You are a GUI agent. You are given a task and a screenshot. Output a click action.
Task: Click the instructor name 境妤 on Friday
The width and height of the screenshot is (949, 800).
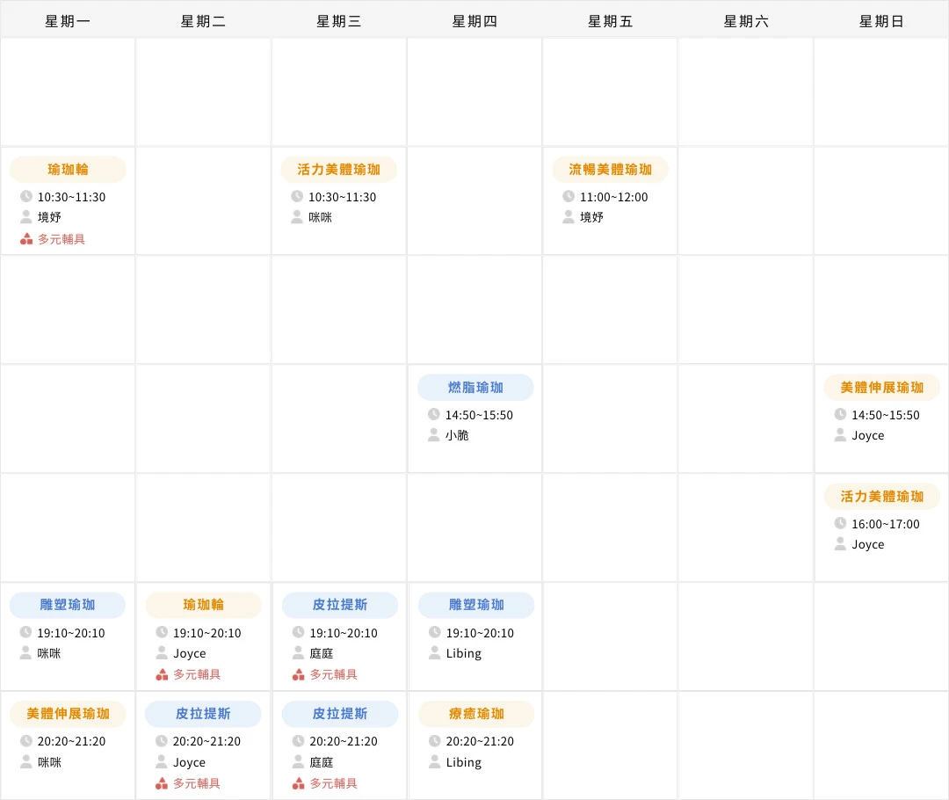click(593, 217)
